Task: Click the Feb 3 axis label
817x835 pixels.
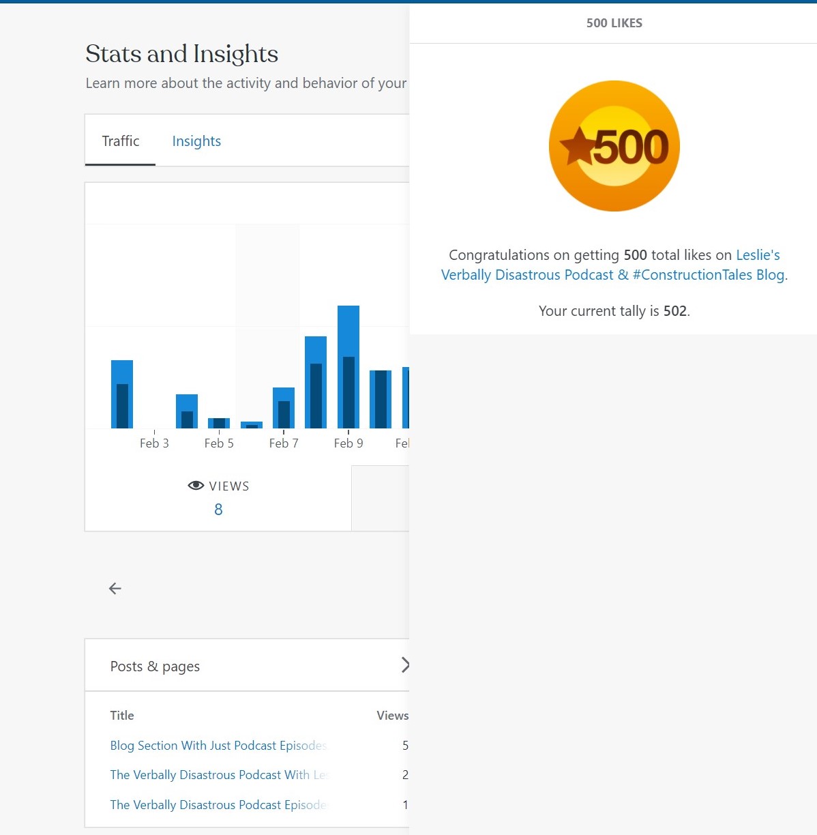Action: 154,443
